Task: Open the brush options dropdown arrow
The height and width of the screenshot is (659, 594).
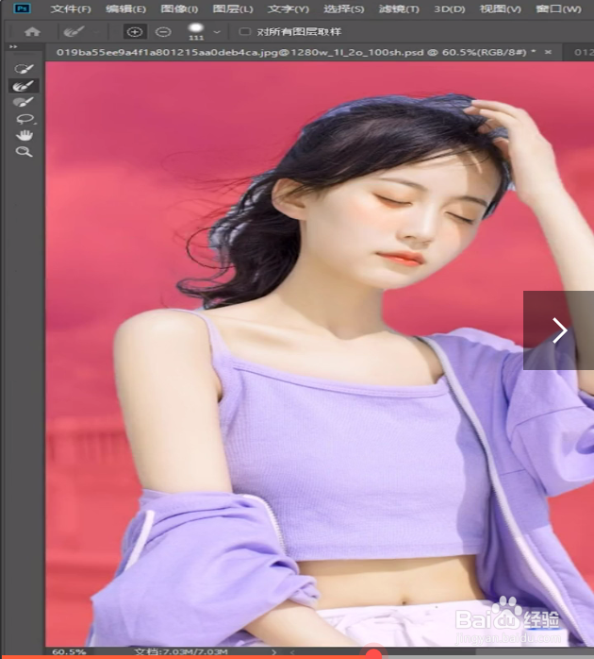Action: pos(217,32)
